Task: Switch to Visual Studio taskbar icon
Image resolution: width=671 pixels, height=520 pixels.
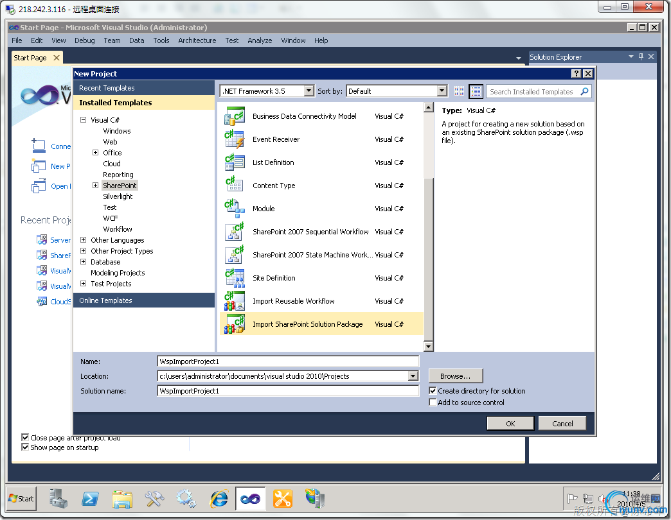Action: click(x=251, y=499)
